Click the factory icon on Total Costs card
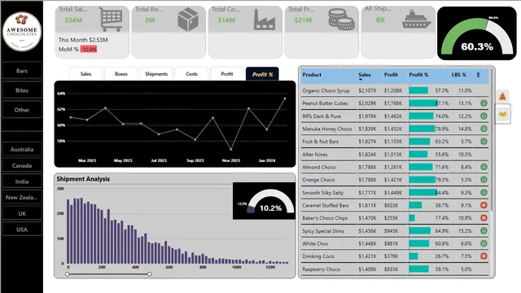The image size is (521, 293). pos(265,20)
